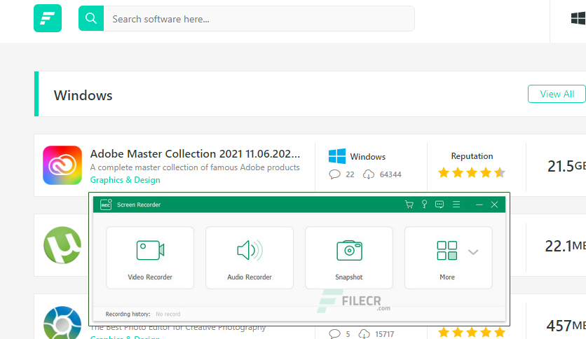Open the Video Recorder tile
This screenshot has height=339, width=586.
coord(150,258)
